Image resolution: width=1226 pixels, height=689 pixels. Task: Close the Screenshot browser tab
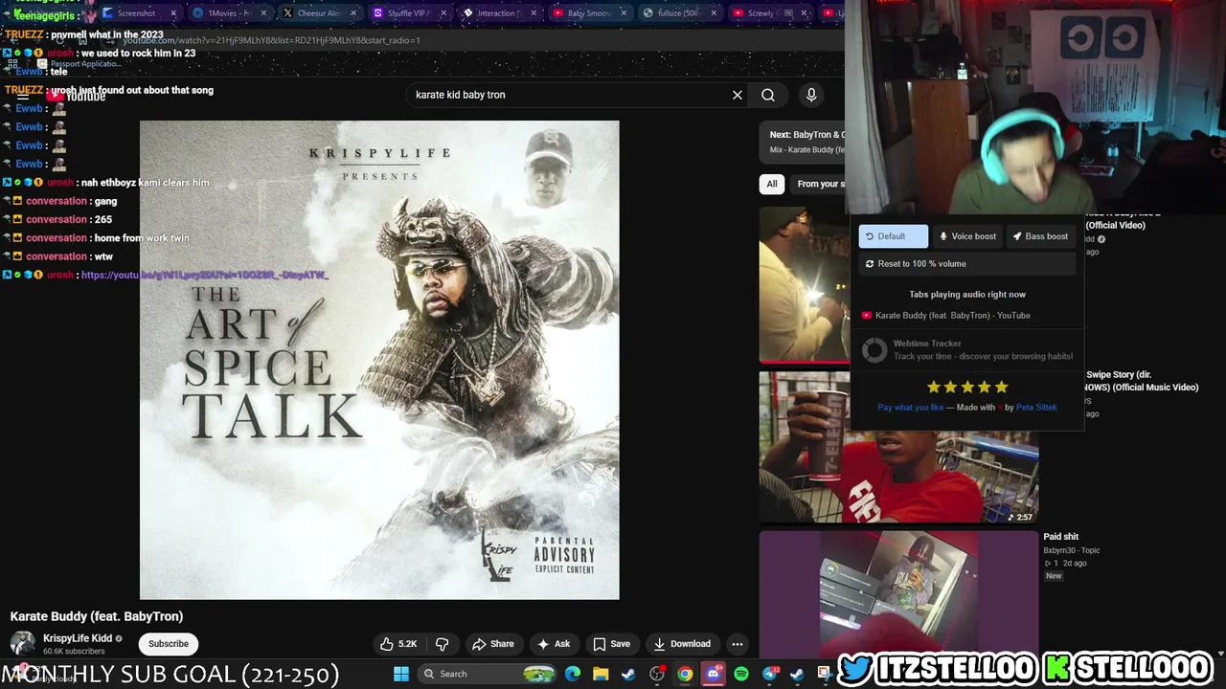click(173, 13)
